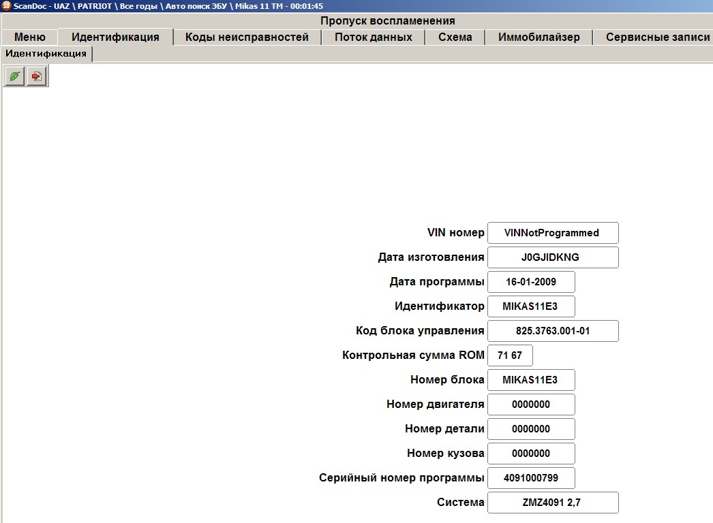Select the Дата программы field 16-01-2009
Image resolution: width=713 pixels, height=523 pixels.
[531, 282]
